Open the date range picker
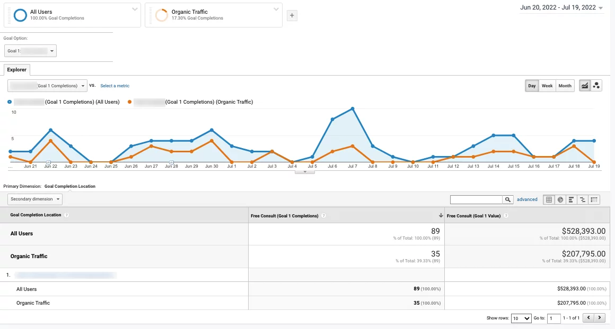This screenshot has height=329, width=615. (x=561, y=8)
